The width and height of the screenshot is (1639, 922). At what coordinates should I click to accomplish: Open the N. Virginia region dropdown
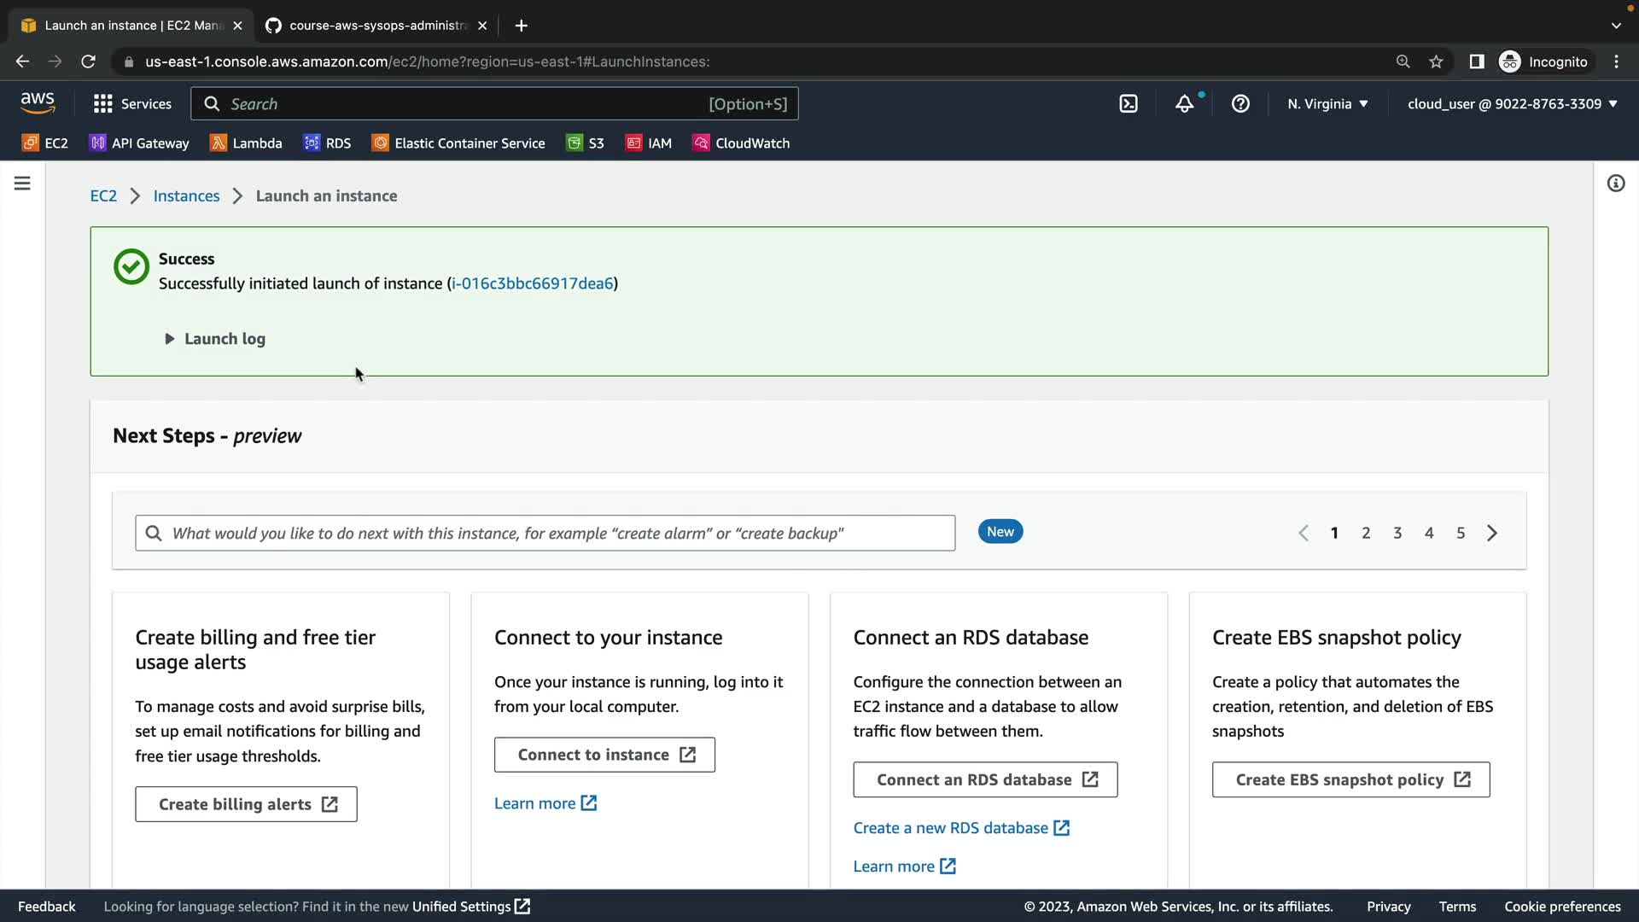pyautogui.click(x=1327, y=104)
